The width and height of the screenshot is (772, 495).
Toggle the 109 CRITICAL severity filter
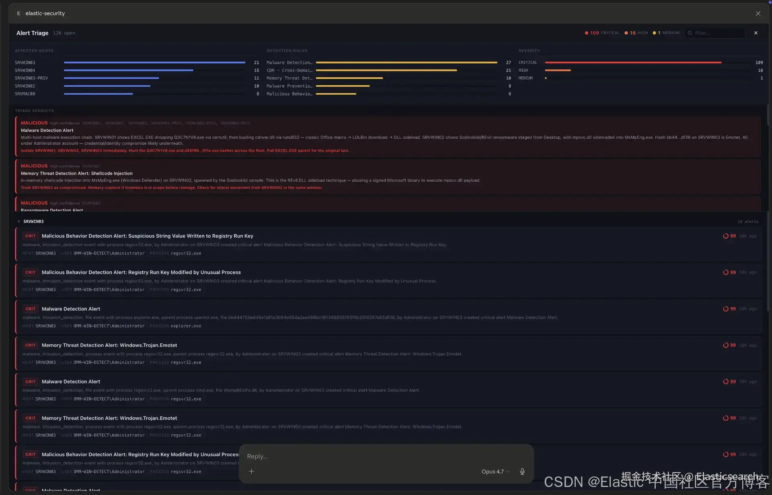[x=602, y=33]
